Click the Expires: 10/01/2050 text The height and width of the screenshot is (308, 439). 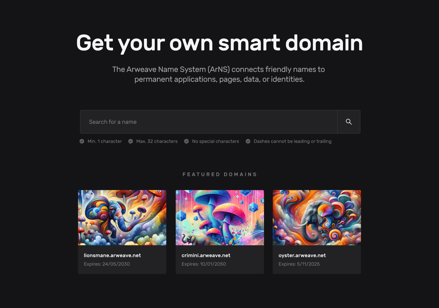click(x=204, y=264)
